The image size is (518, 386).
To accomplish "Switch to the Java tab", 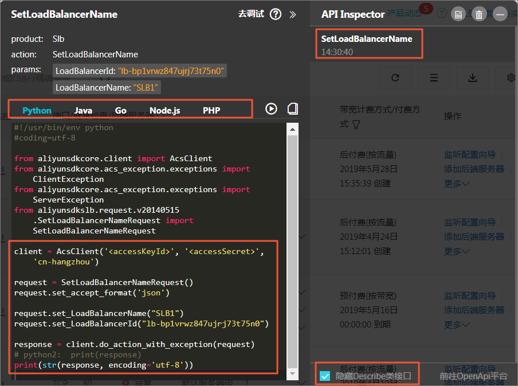I will pyautogui.click(x=83, y=111).
